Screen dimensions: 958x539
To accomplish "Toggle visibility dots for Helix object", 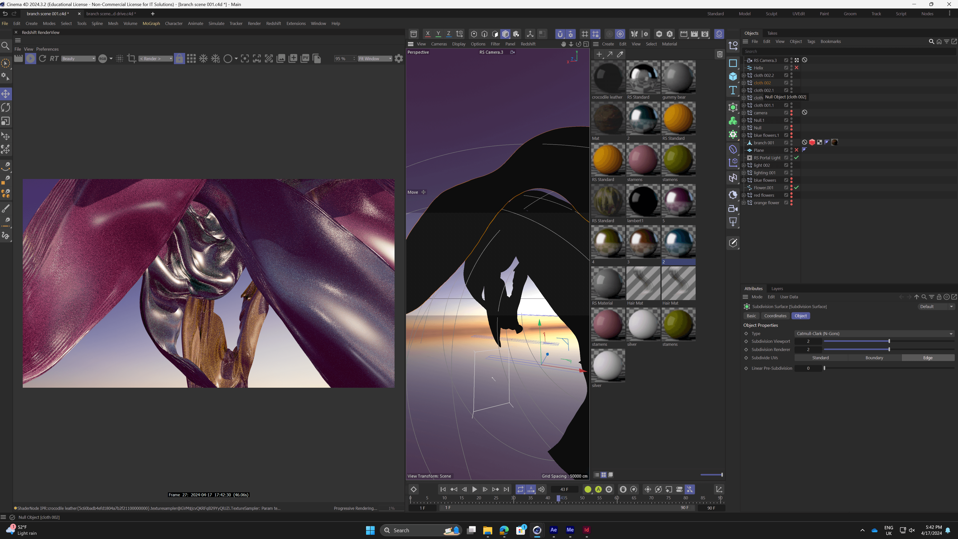I will point(791,68).
